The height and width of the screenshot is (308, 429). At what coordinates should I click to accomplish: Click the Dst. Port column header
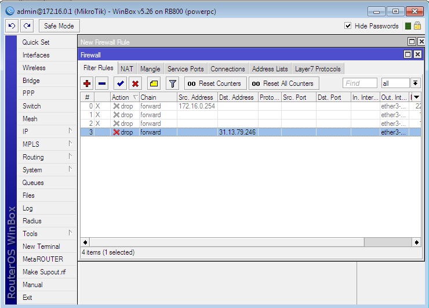click(x=333, y=97)
